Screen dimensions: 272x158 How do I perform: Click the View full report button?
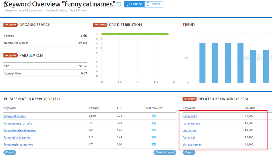click(165, 152)
